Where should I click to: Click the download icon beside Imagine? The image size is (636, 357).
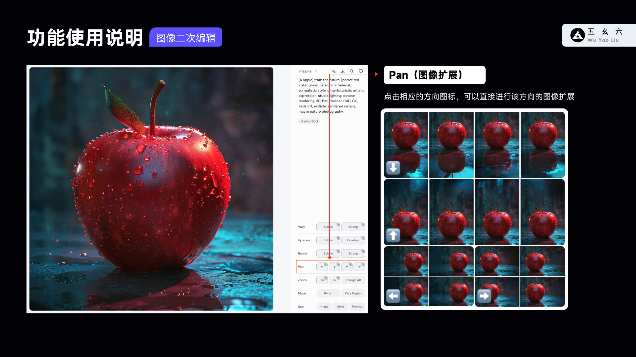343,71
